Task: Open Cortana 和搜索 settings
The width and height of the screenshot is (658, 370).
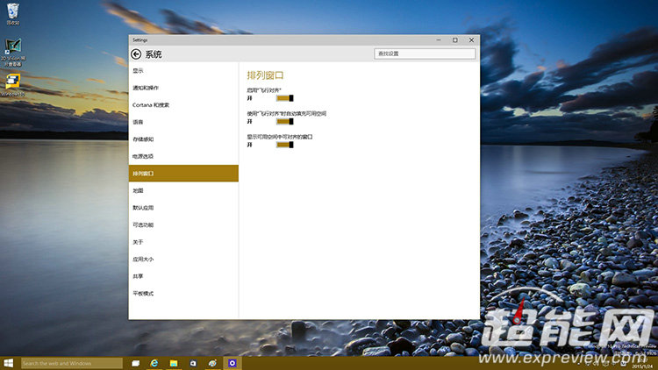Action: coord(151,105)
